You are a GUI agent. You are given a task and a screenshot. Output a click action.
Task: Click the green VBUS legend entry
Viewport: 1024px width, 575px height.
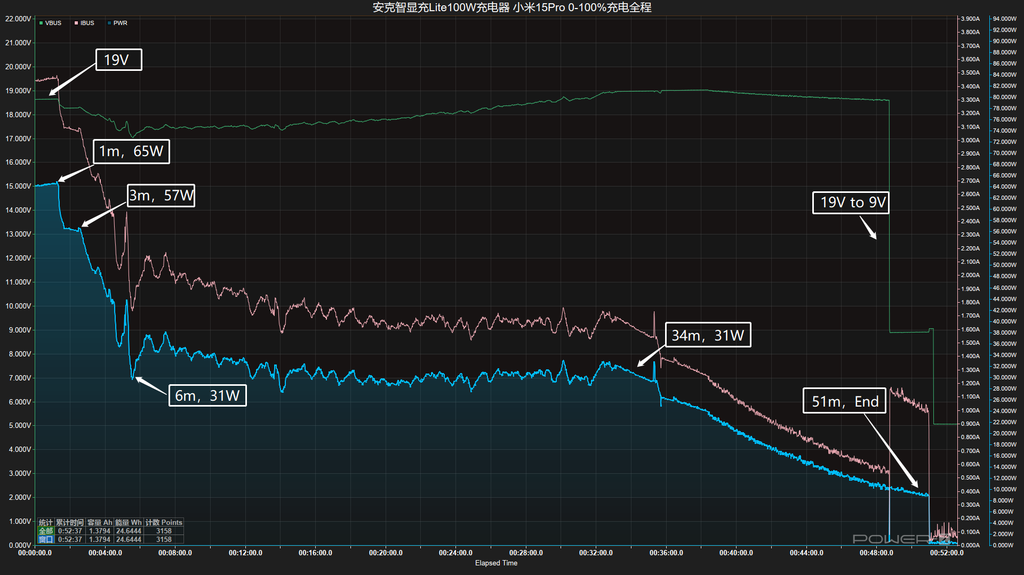[50, 23]
